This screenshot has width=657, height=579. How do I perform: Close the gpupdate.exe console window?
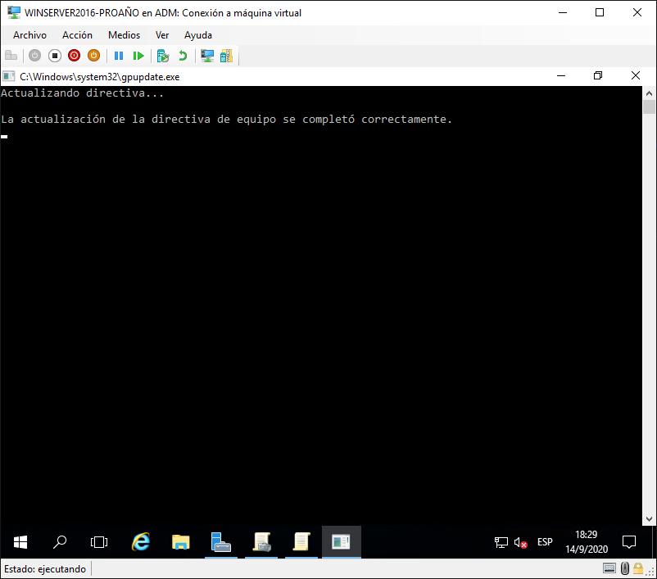(x=635, y=76)
